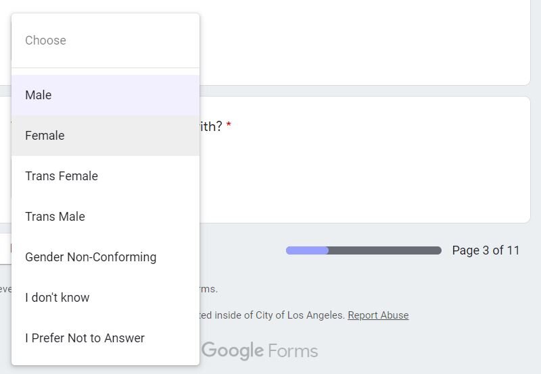Select Trans Male in the list
Viewport: 541px width, 374px height.
(55, 217)
